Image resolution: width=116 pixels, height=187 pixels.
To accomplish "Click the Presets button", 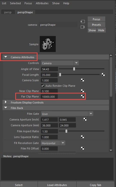I will [96, 25].
